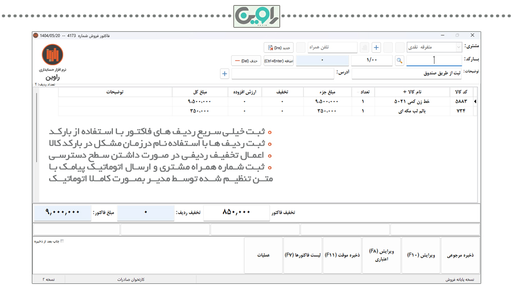
Task: Click the اضافه (Ctrl+Enter) add button
Action: tap(279, 61)
